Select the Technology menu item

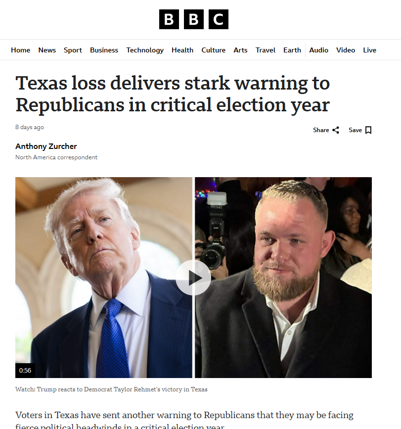pos(145,50)
